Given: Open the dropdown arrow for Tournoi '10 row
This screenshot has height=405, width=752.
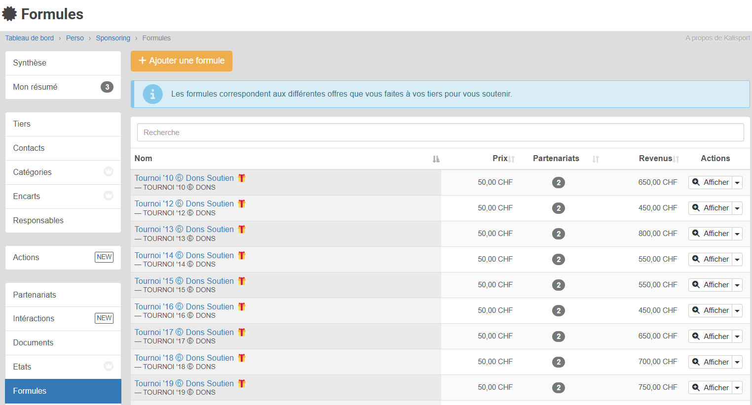Looking at the screenshot, I should (737, 183).
